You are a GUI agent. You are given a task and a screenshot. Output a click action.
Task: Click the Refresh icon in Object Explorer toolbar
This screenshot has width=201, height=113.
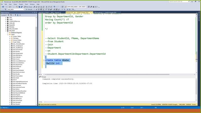point(18,15)
